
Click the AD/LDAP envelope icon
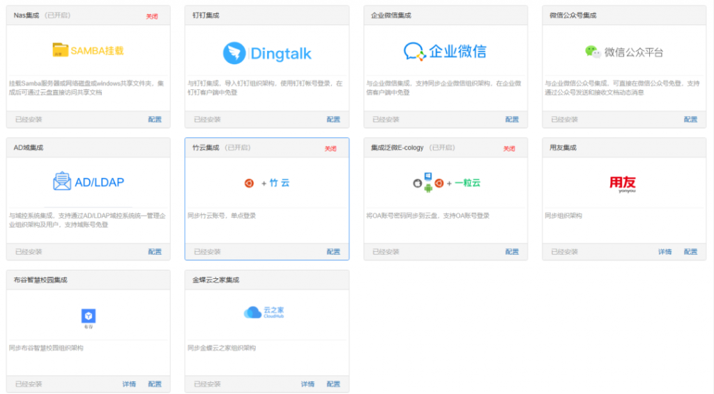pos(62,182)
